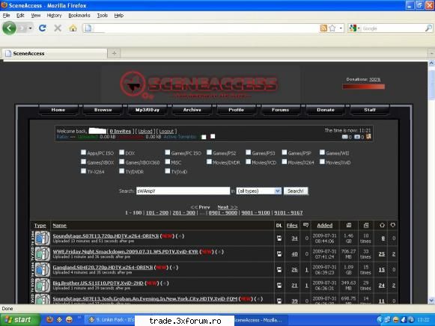435x326 pixels.
Task: Bookmark page with the star icon
Action: 332,28
